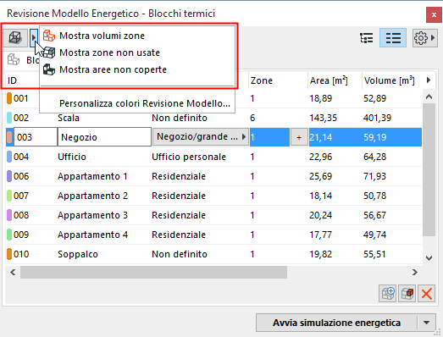Expand the arrow beside the gear
Screen dimensions: 443x337
click(x=433, y=38)
